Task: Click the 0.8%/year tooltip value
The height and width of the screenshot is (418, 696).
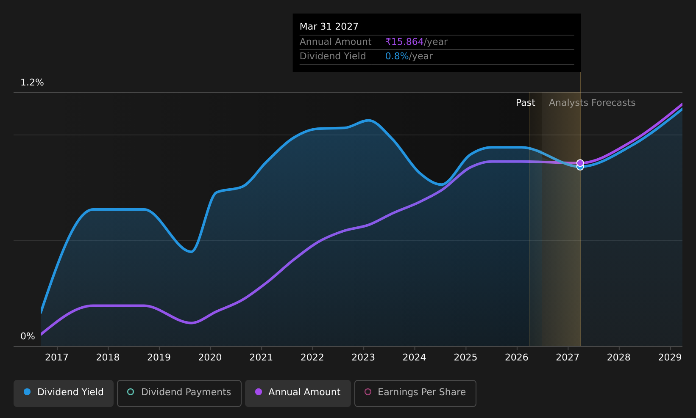Action: point(409,56)
